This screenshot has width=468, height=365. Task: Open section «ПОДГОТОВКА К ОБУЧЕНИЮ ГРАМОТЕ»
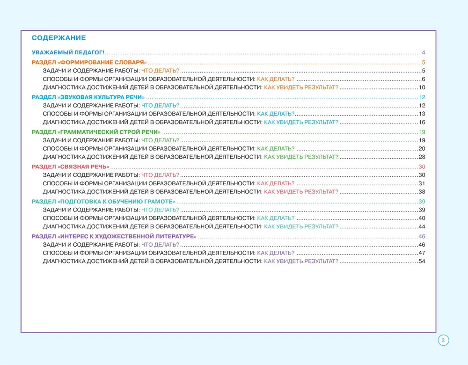coord(103,201)
